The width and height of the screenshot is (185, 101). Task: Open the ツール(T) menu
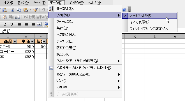[39, 3]
